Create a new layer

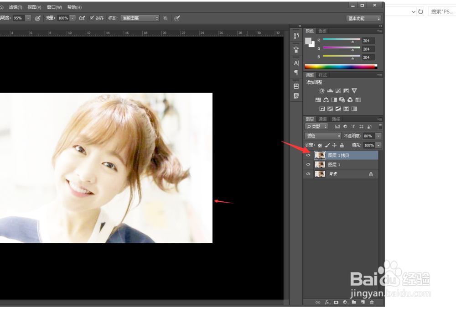(x=363, y=302)
